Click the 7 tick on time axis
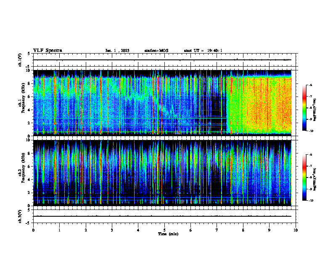Viewport: 333px width, 258px height. tap(217, 230)
